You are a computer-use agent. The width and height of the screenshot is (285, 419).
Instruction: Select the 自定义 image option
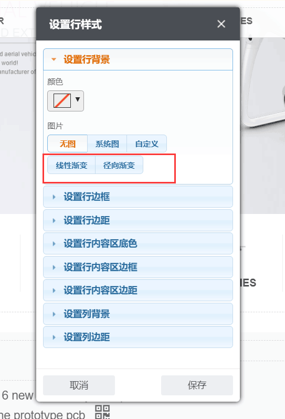[x=147, y=144]
